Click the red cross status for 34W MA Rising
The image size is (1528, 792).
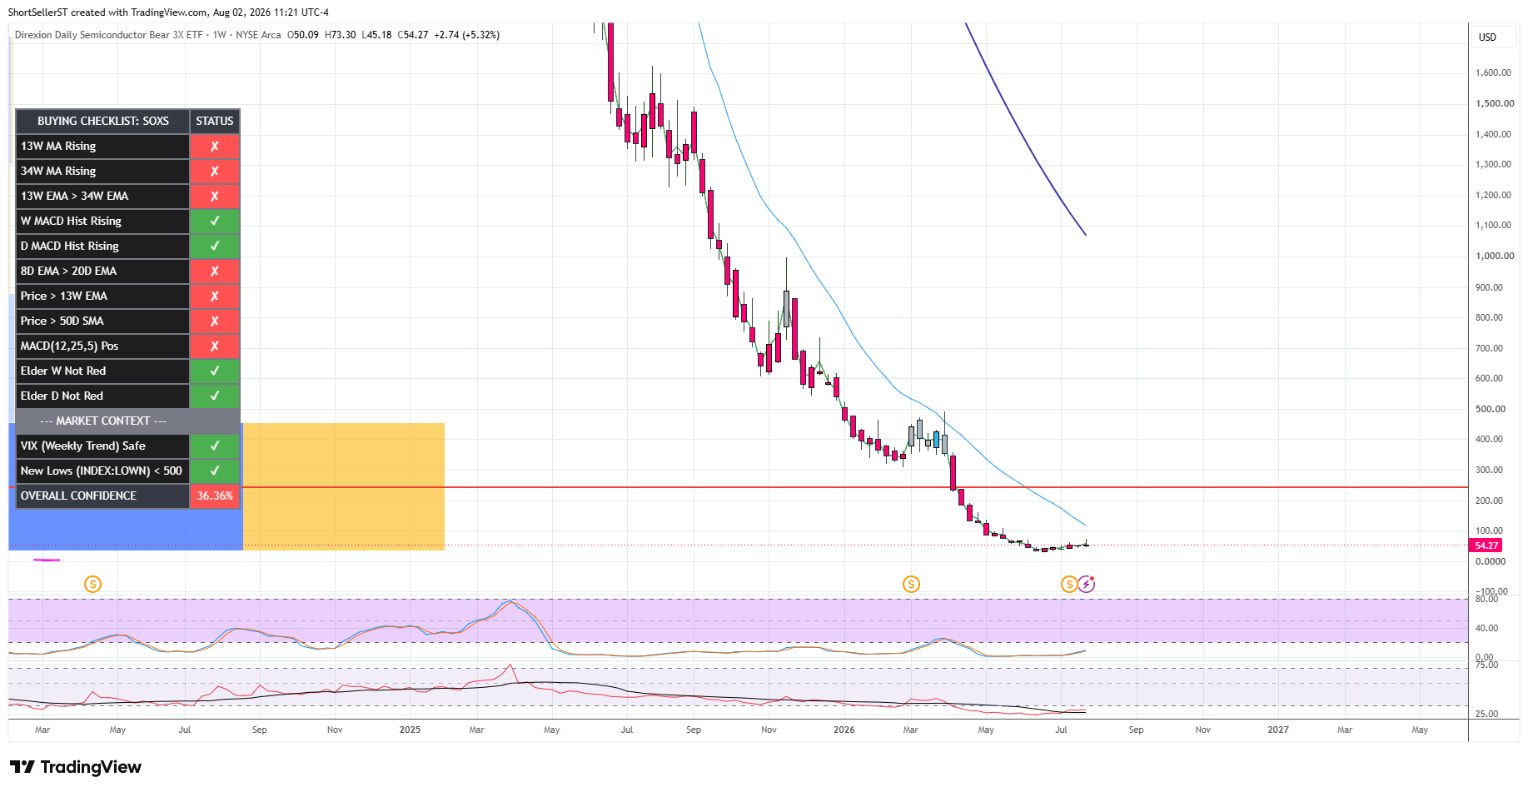click(215, 171)
